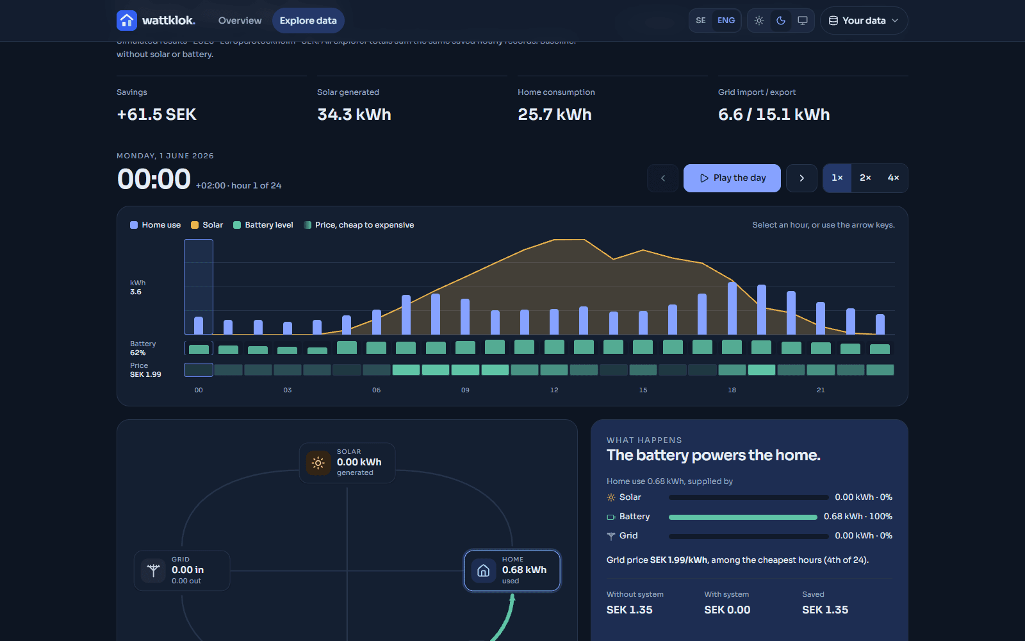The image size is (1025, 641).
Task: Start Play the day
Action: (x=732, y=178)
